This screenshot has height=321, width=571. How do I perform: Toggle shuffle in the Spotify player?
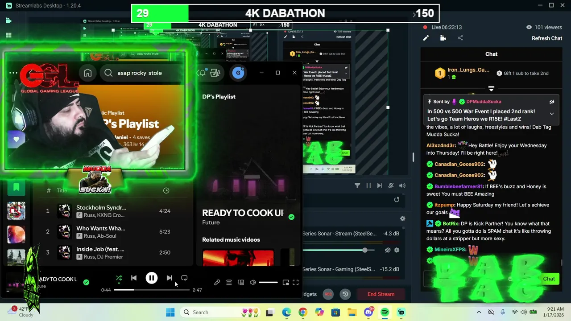coord(119,278)
